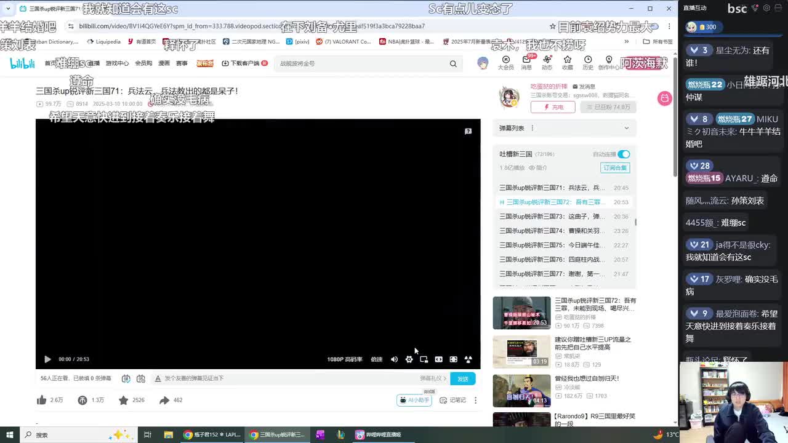This screenshot has width=788, height=443.
Task: Click the 充电 charge button for uploader
Action: [x=553, y=107]
